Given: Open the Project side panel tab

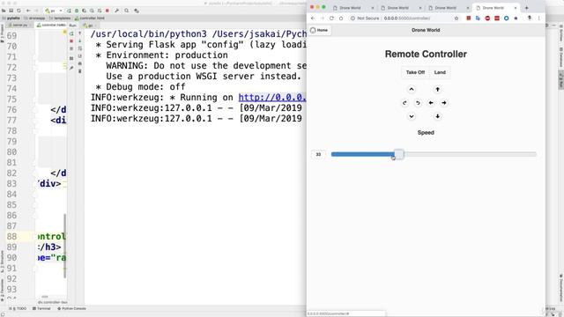Looking at the screenshot, I should pos(2,33).
